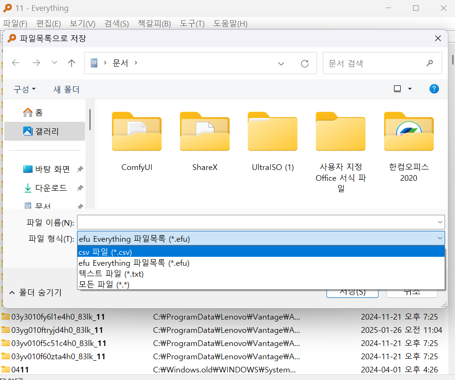This screenshot has height=380, width=455.
Task: Click the pin icon next to 다운로드
Action: coord(80,188)
